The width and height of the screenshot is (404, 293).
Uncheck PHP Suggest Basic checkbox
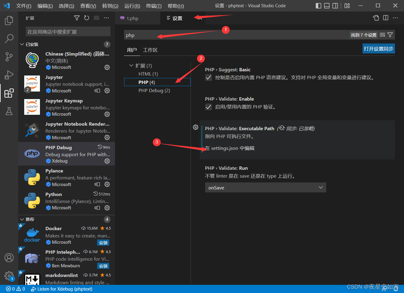tap(209, 78)
